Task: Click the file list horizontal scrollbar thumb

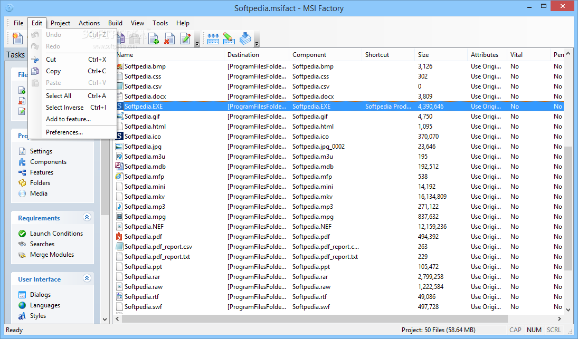Action: 315,318
